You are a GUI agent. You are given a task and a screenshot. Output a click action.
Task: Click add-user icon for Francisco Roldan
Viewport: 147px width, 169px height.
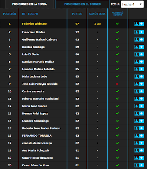(139, 32)
